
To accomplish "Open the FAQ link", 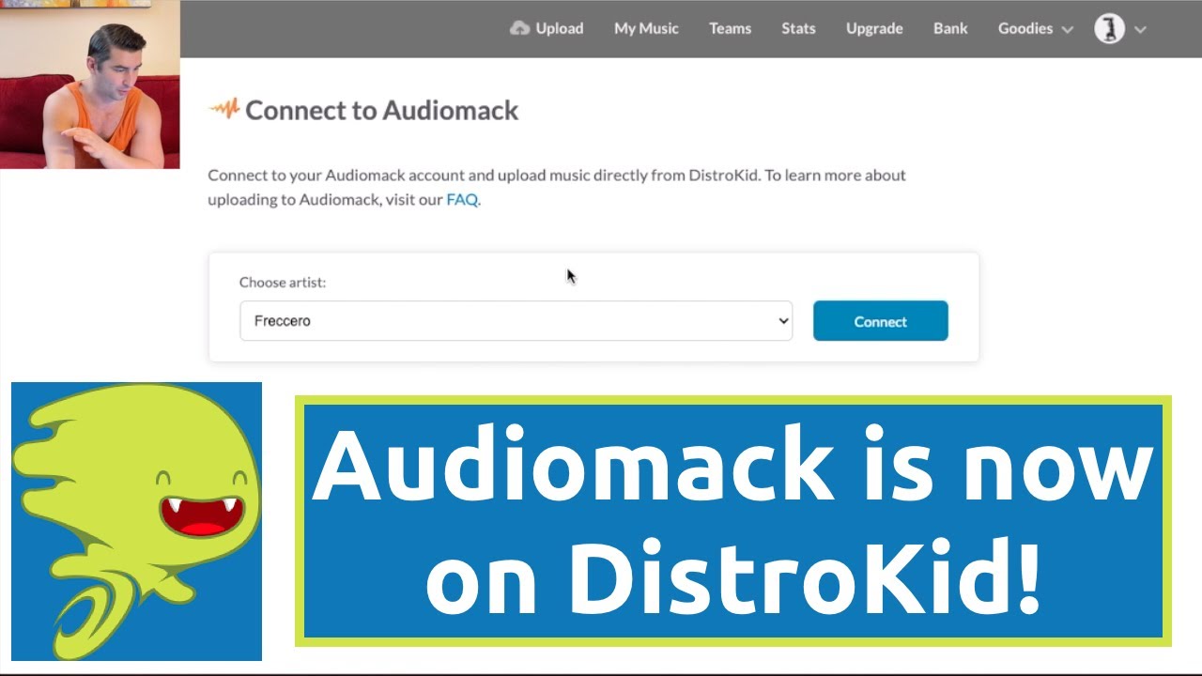I will point(462,199).
